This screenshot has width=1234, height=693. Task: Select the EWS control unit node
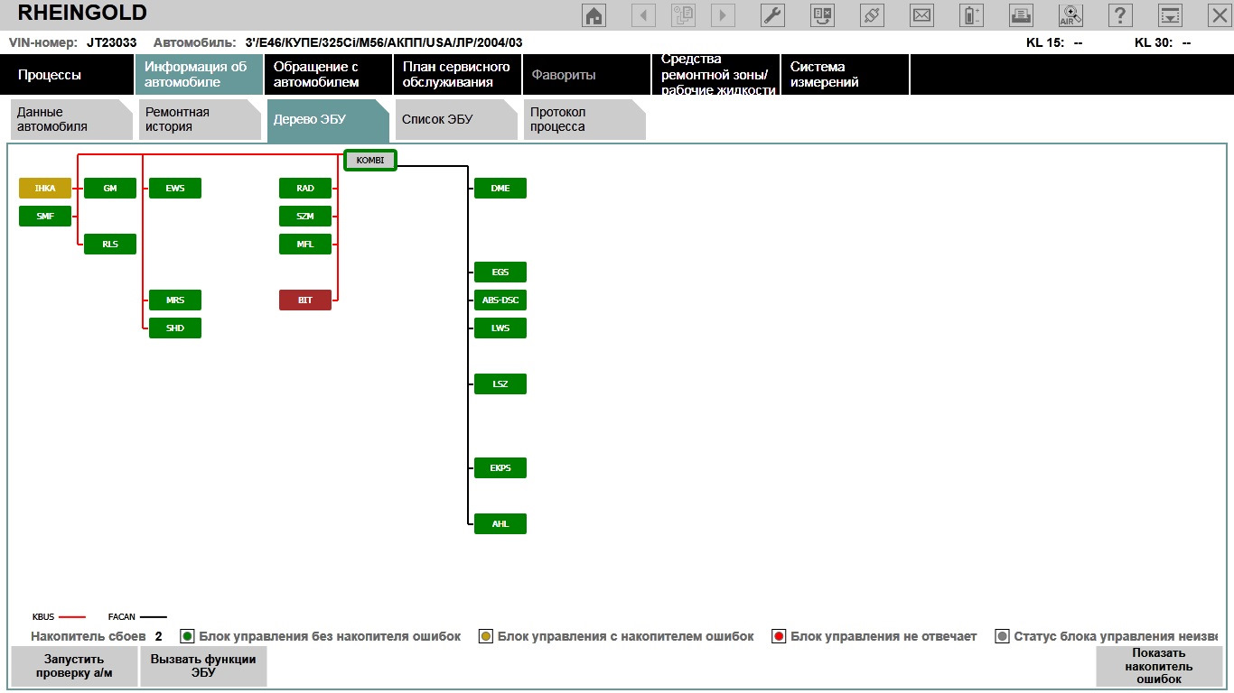[x=175, y=188]
